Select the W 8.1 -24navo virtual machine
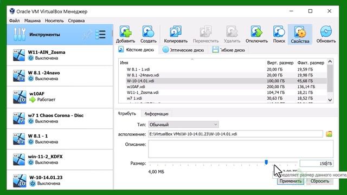 pyautogui.click(x=60, y=76)
